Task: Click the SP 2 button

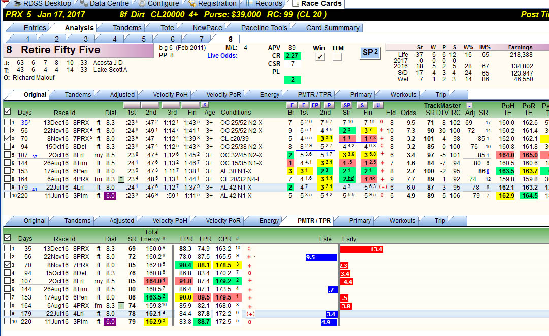Action: [370, 53]
